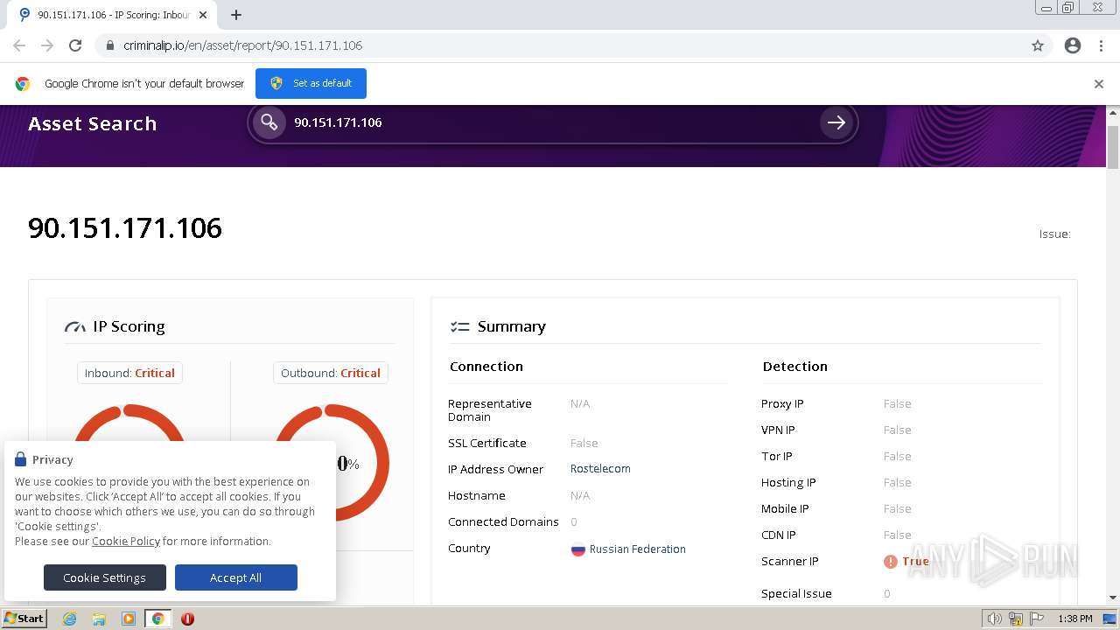The width and height of the screenshot is (1120, 630).
Task: Click the VPN IP False value
Action: click(x=897, y=430)
